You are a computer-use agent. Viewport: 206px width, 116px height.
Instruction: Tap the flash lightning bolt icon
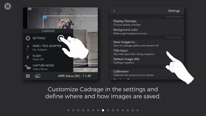(28, 57)
